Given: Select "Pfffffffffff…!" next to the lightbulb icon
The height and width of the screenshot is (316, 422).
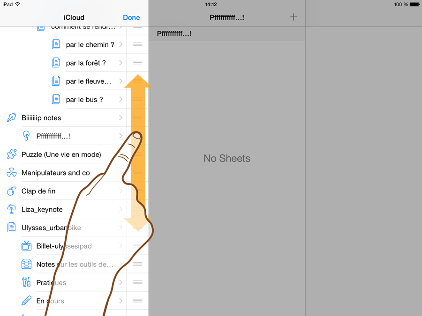Looking at the screenshot, I should [x=53, y=136].
